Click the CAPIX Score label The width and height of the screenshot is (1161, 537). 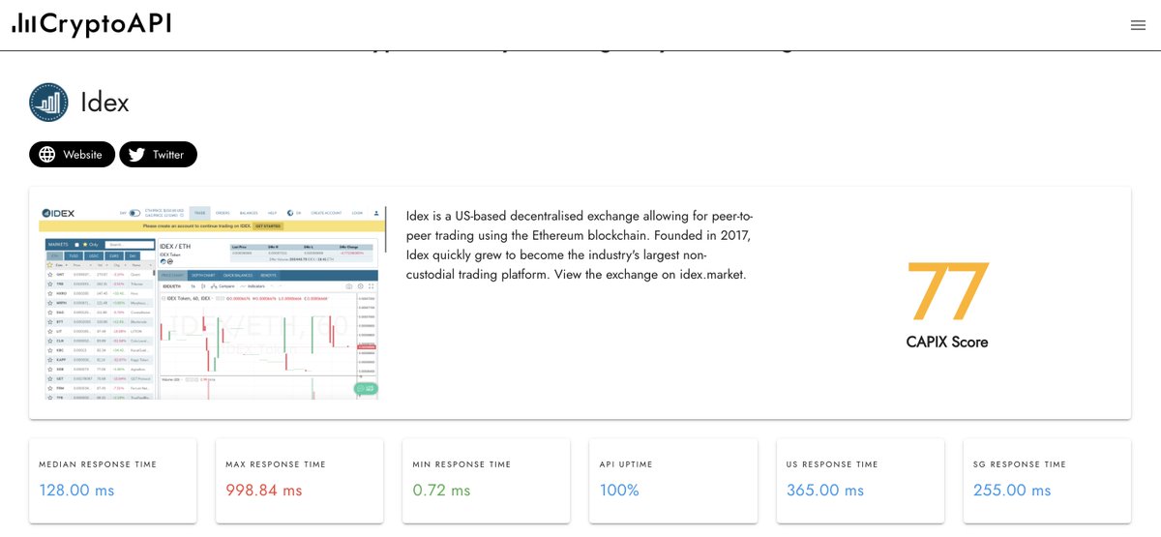[x=947, y=342]
